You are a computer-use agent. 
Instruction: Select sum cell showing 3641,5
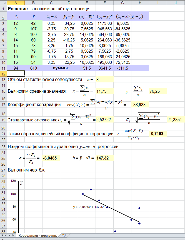(x=104, y=68)
